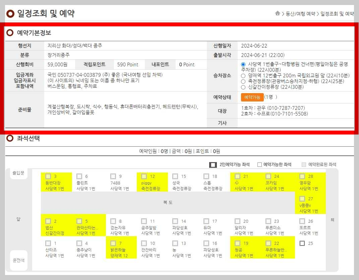Click leader contact 1호차 : 관우
359x280 pixels.
(x=273, y=108)
